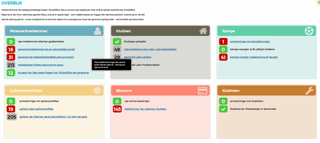The width and height of the screenshot is (320, 143).
Task: Click the Kampe panel header
Action: tap(267, 31)
